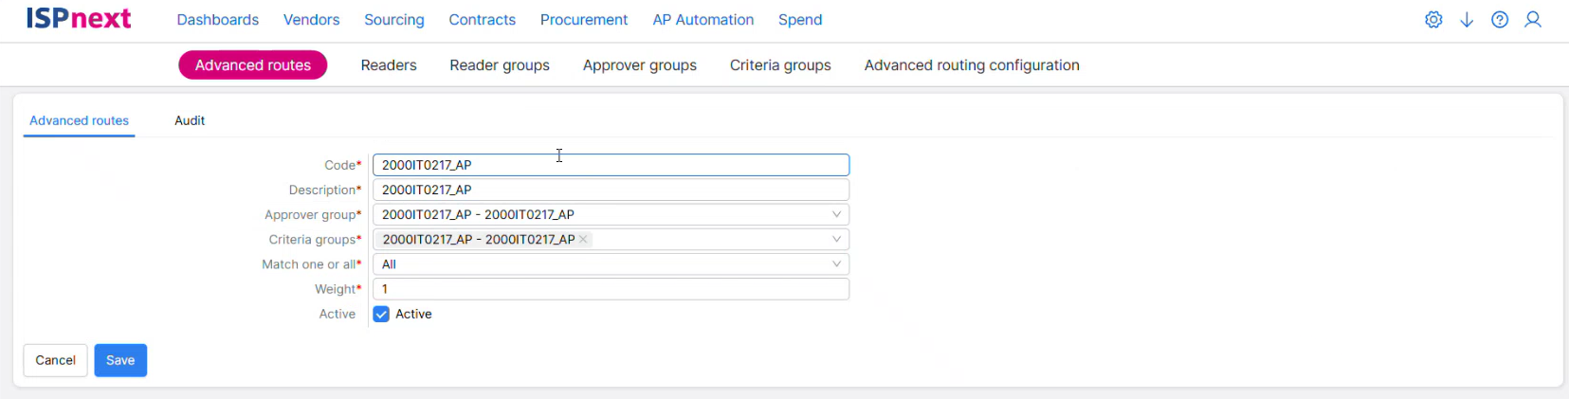Switch to the Audit tab
This screenshot has height=399, width=1569.
[x=190, y=120]
